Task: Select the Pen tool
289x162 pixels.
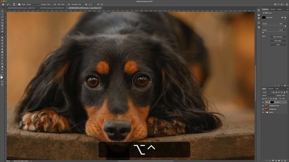Action: coord(2,55)
